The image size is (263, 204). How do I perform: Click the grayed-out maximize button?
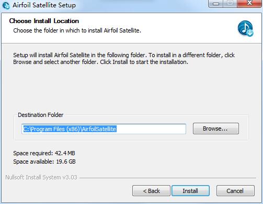230,4
